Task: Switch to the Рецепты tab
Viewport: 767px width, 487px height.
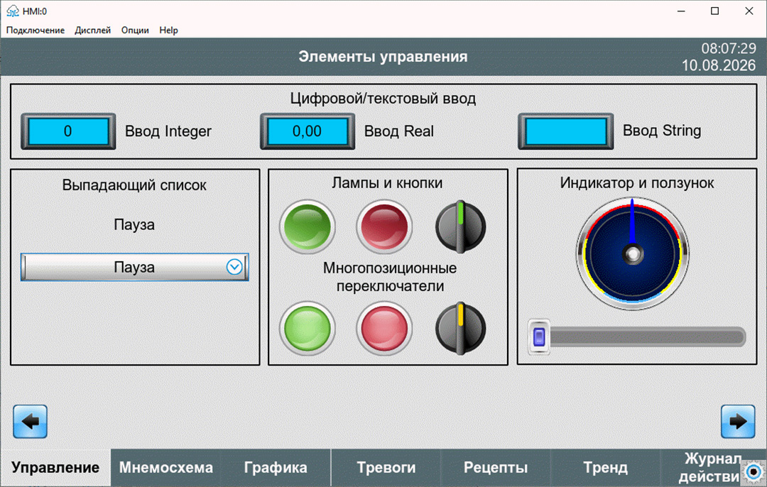Action: [x=496, y=467]
